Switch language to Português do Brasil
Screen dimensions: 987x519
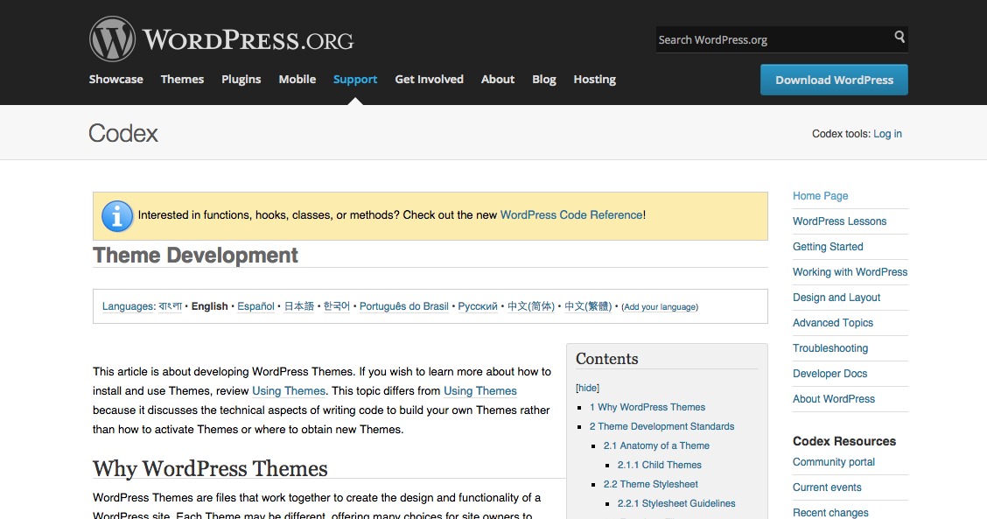(404, 306)
